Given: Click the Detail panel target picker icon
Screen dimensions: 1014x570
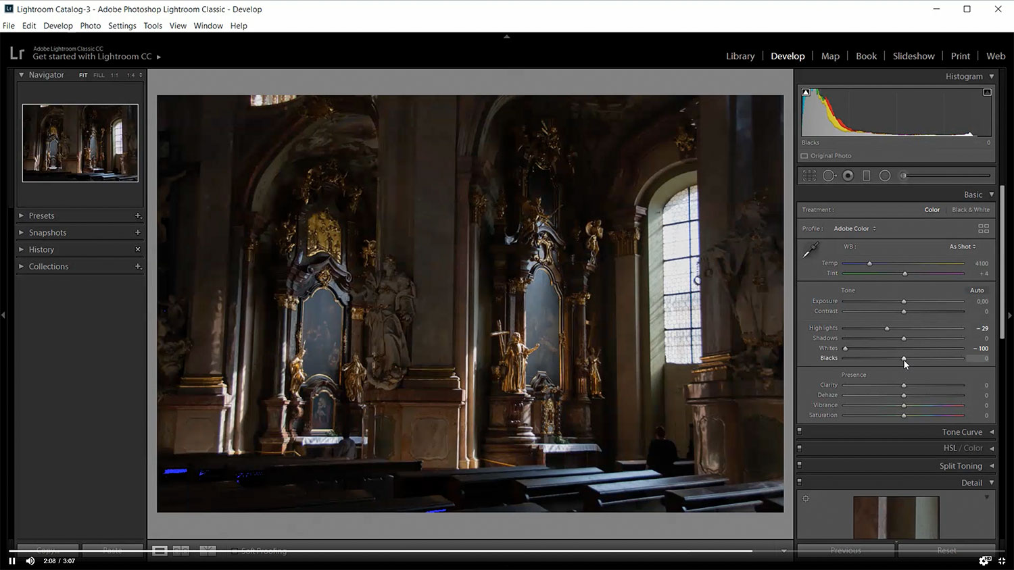Looking at the screenshot, I should (806, 499).
